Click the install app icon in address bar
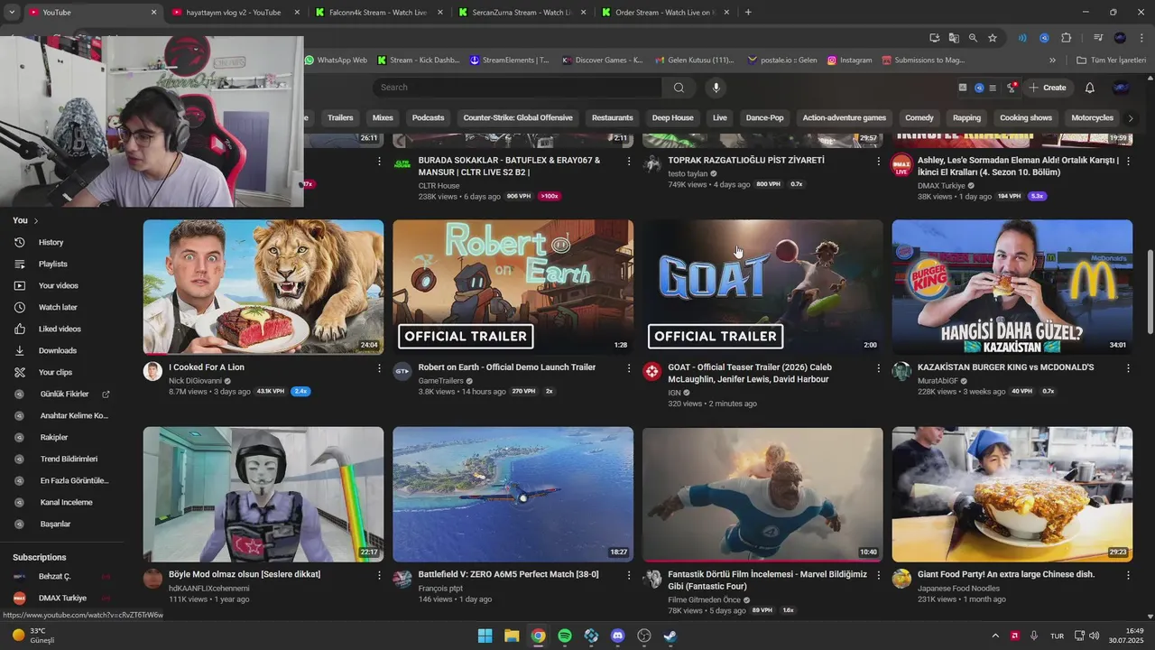This screenshot has height=650, width=1155. [935, 38]
